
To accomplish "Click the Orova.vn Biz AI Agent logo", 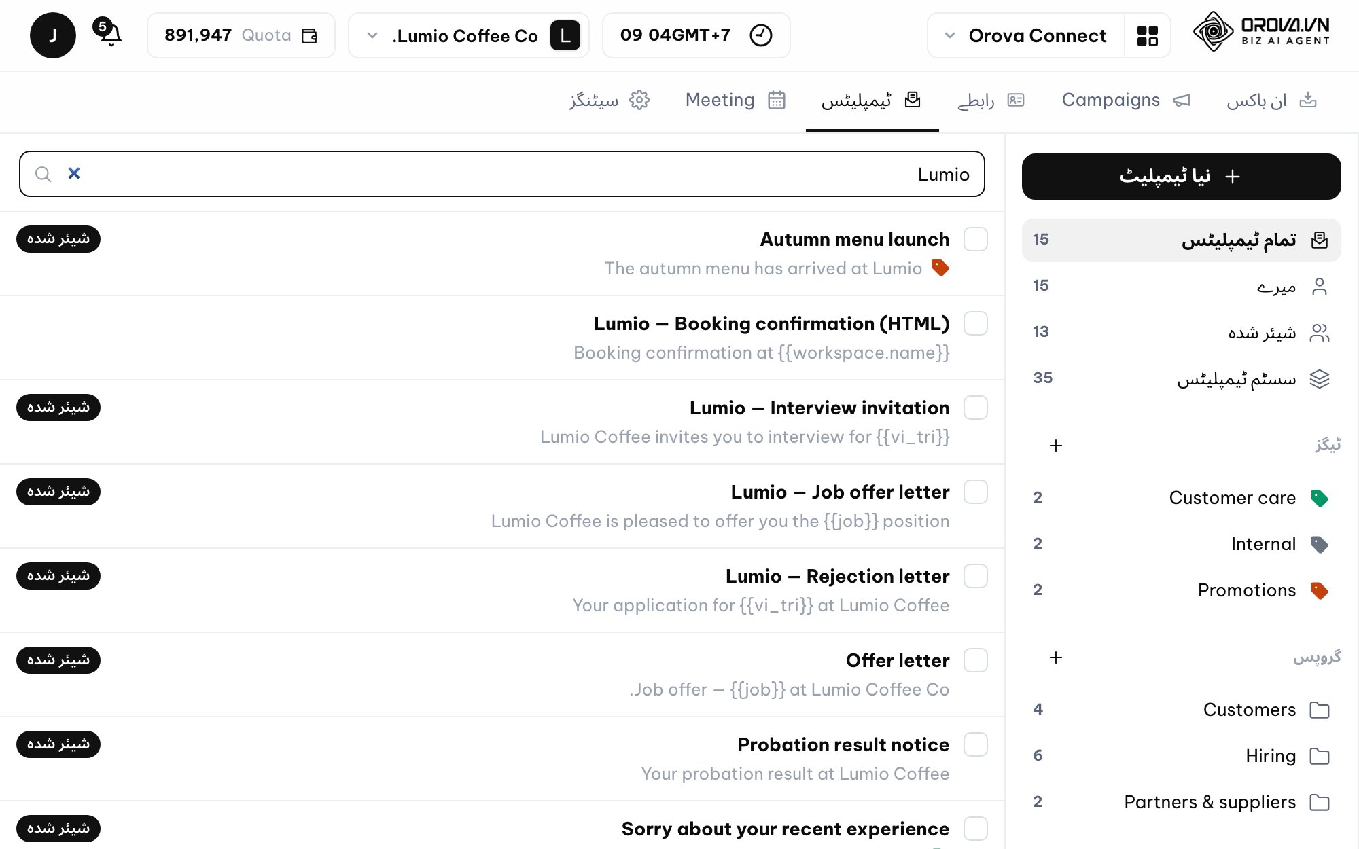I will (1262, 32).
